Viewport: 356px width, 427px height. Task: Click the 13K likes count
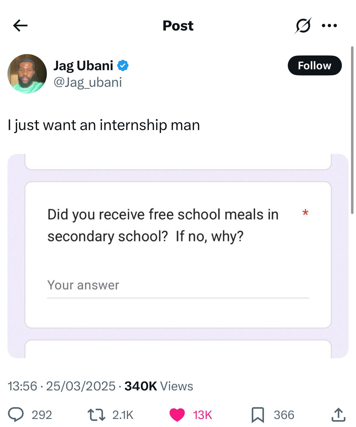tap(202, 415)
